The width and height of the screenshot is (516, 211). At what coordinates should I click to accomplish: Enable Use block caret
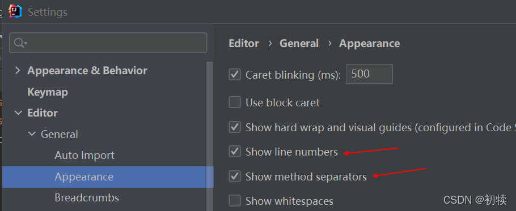click(x=235, y=102)
